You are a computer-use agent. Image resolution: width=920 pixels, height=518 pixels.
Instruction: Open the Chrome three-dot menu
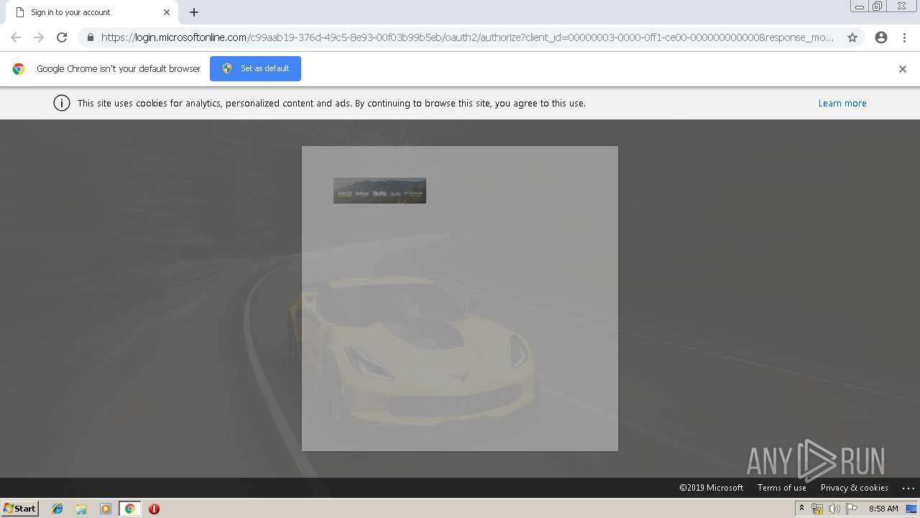point(904,37)
